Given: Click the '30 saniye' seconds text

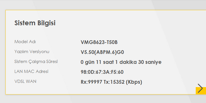Looking at the screenshot, I should [150, 62].
